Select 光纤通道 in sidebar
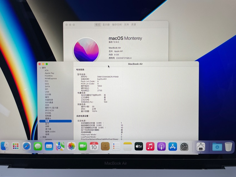The height and width of the screenshot is (177, 236). click(49, 102)
